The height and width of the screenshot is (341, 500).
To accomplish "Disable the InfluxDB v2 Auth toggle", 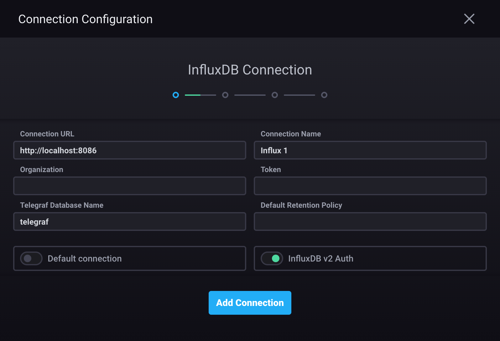I will pyautogui.click(x=272, y=258).
